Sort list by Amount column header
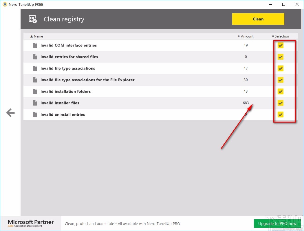The image size is (304, 231). [x=246, y=36]
